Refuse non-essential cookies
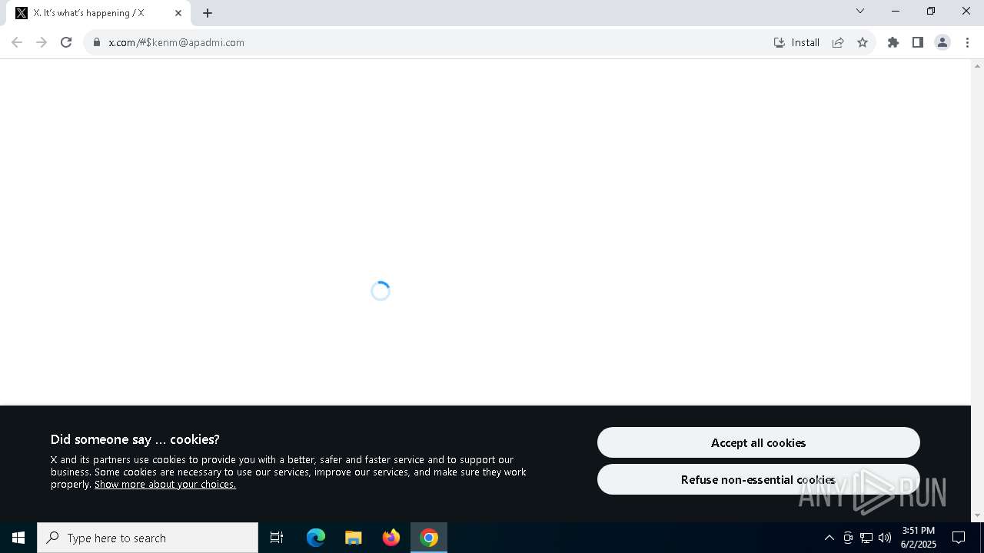The height and width of the screenshot is (553, 984). click(x=759, y=479)
